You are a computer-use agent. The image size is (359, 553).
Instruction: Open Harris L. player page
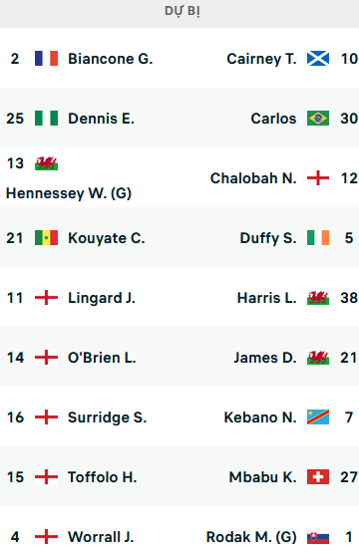(x=267, y=298)
